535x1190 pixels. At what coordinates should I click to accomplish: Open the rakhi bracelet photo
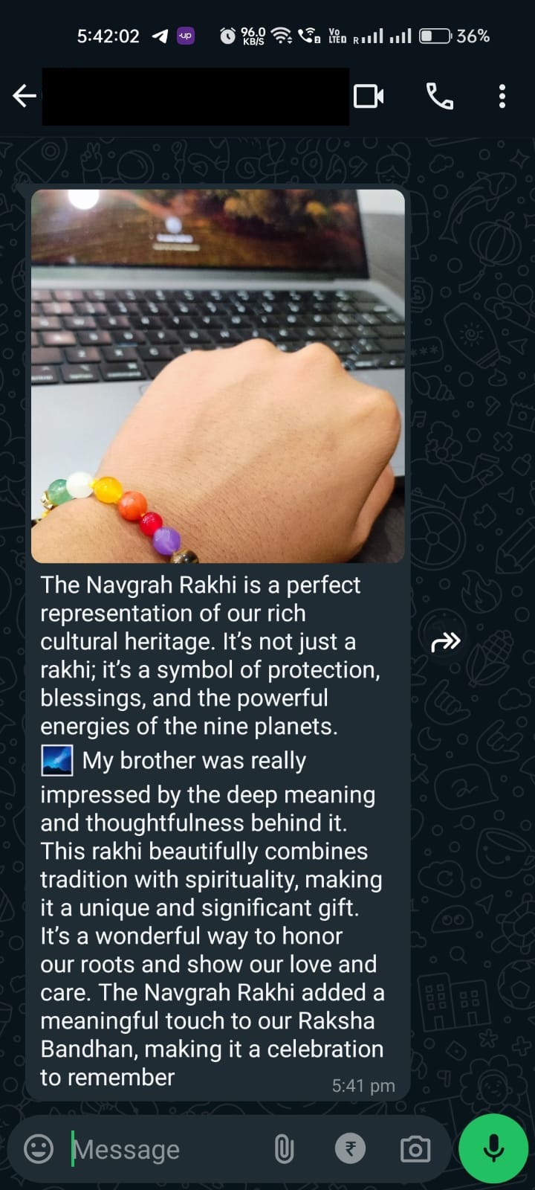(218, 376)
